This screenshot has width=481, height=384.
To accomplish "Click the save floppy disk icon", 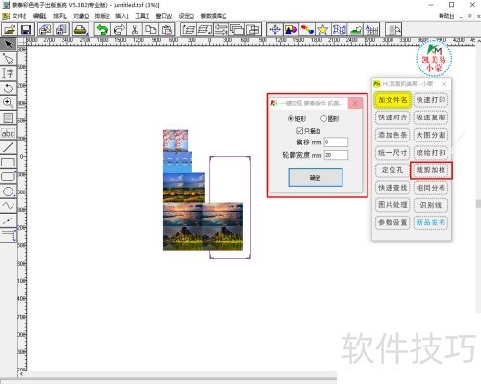I will [26, 30].
